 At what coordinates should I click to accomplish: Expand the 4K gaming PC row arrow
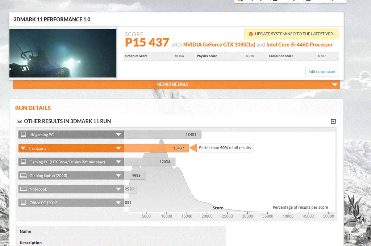coord(118,134)
